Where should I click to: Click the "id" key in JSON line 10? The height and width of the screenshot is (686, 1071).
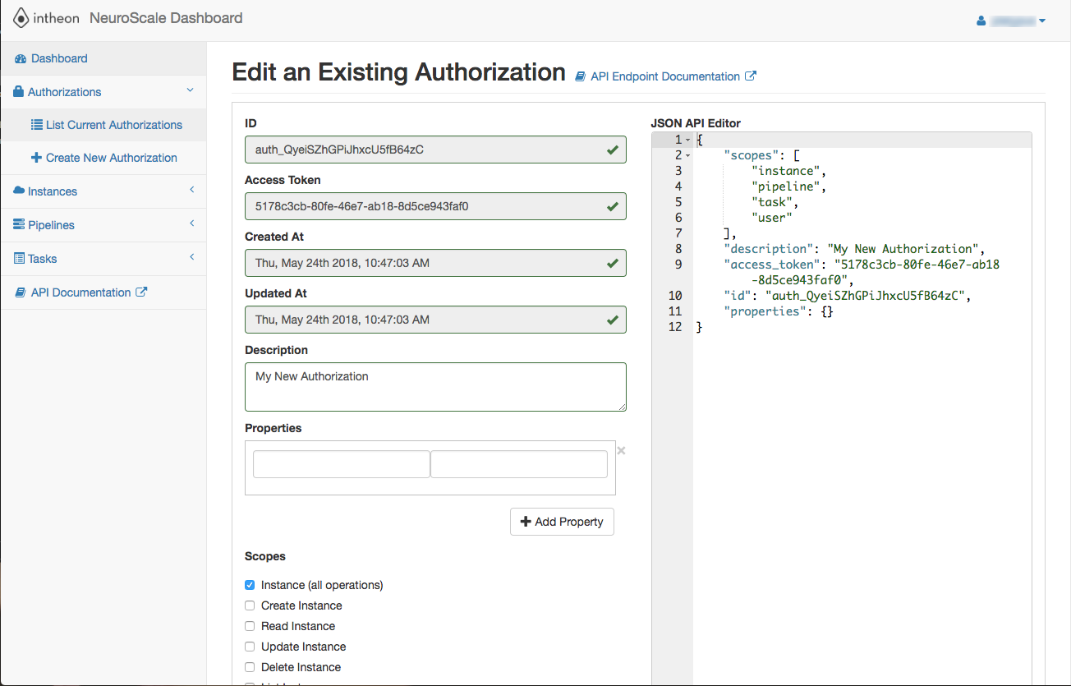[x=737, y=296]
